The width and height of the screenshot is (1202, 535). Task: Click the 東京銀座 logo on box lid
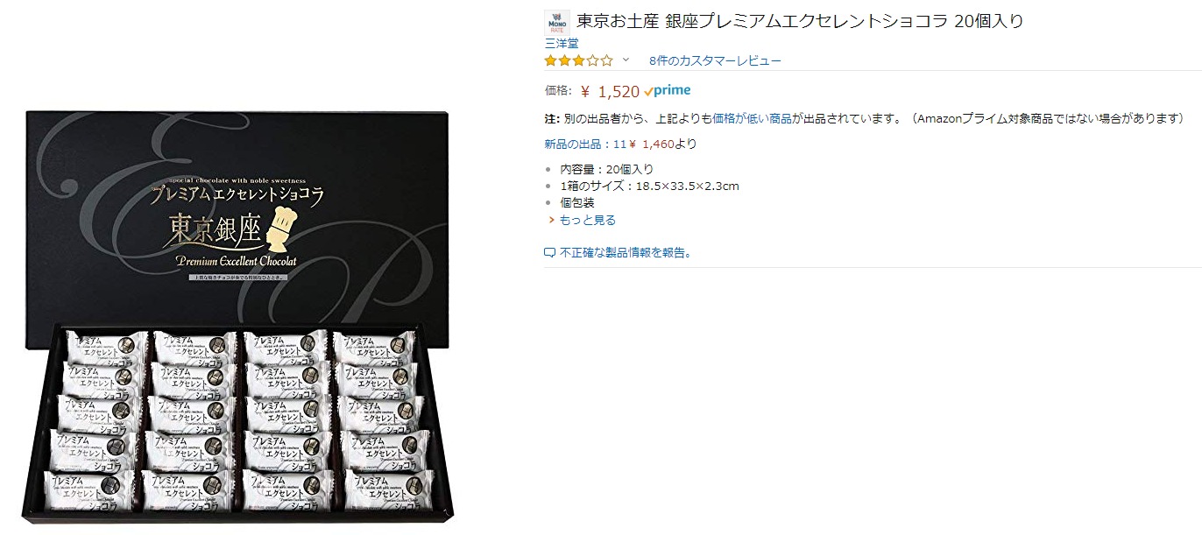214,232
